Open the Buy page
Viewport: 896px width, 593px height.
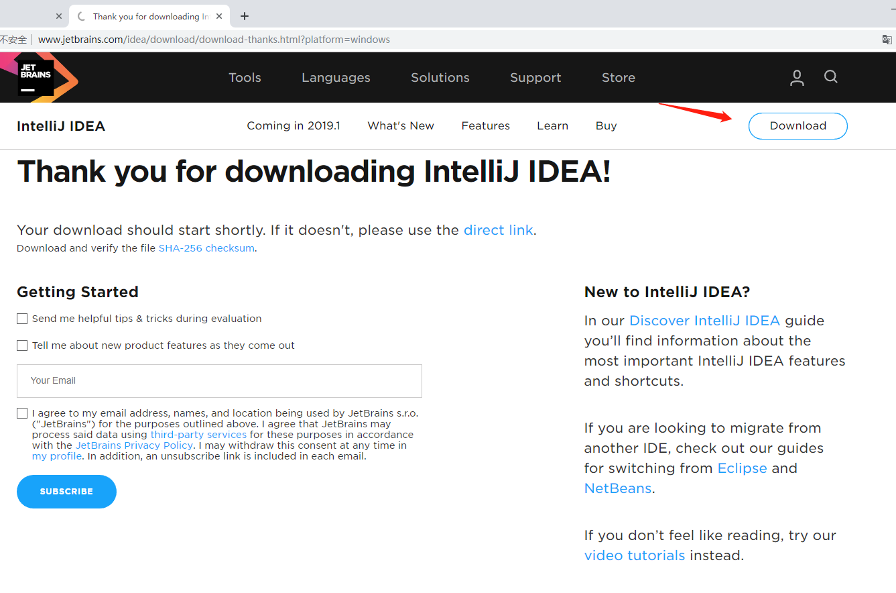pos(606,126)
